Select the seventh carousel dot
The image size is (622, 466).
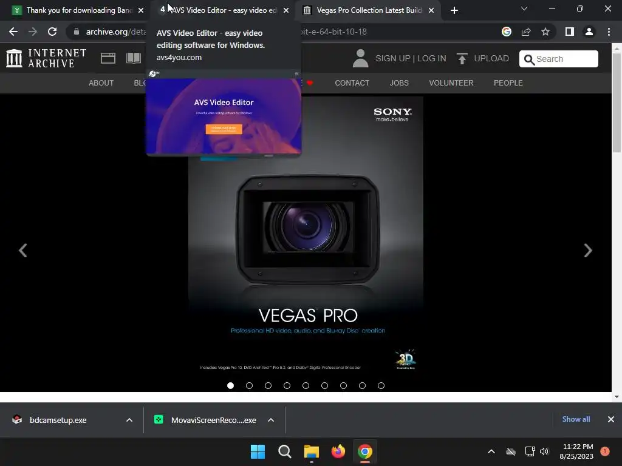(x=344, y=385)
